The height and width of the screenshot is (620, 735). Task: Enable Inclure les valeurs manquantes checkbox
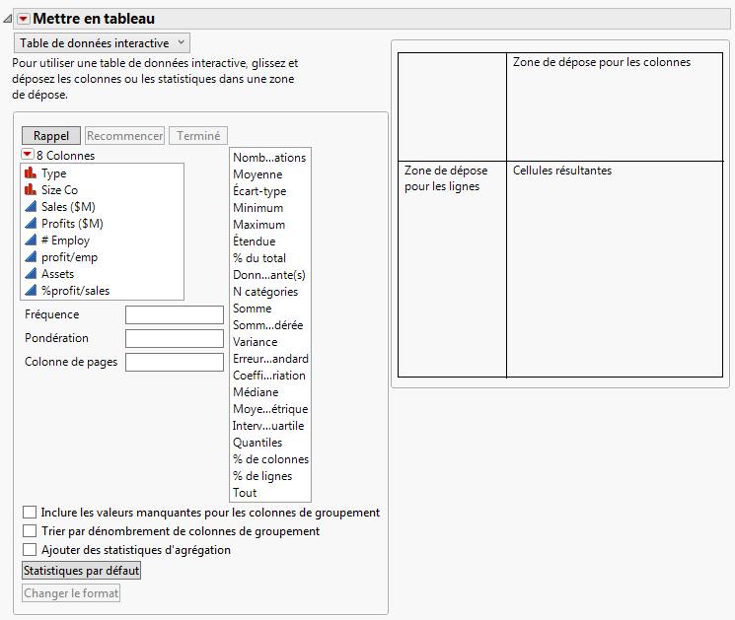(30, 513)
